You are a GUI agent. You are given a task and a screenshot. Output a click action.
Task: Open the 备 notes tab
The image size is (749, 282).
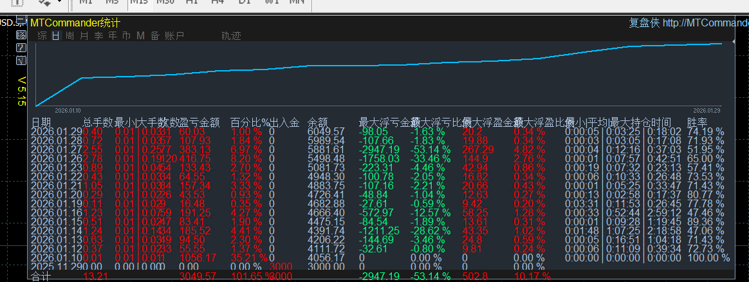155,36
